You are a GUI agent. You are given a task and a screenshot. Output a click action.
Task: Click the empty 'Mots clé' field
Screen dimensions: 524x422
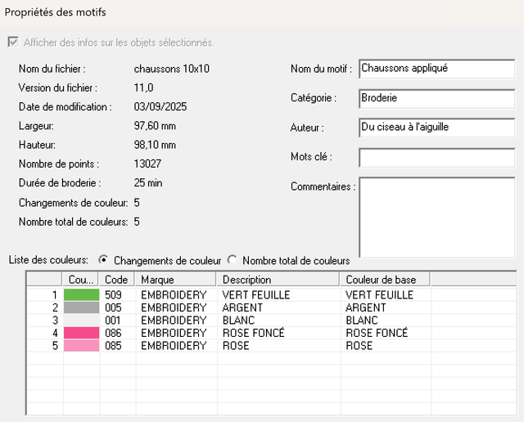[x=436, y=157]
